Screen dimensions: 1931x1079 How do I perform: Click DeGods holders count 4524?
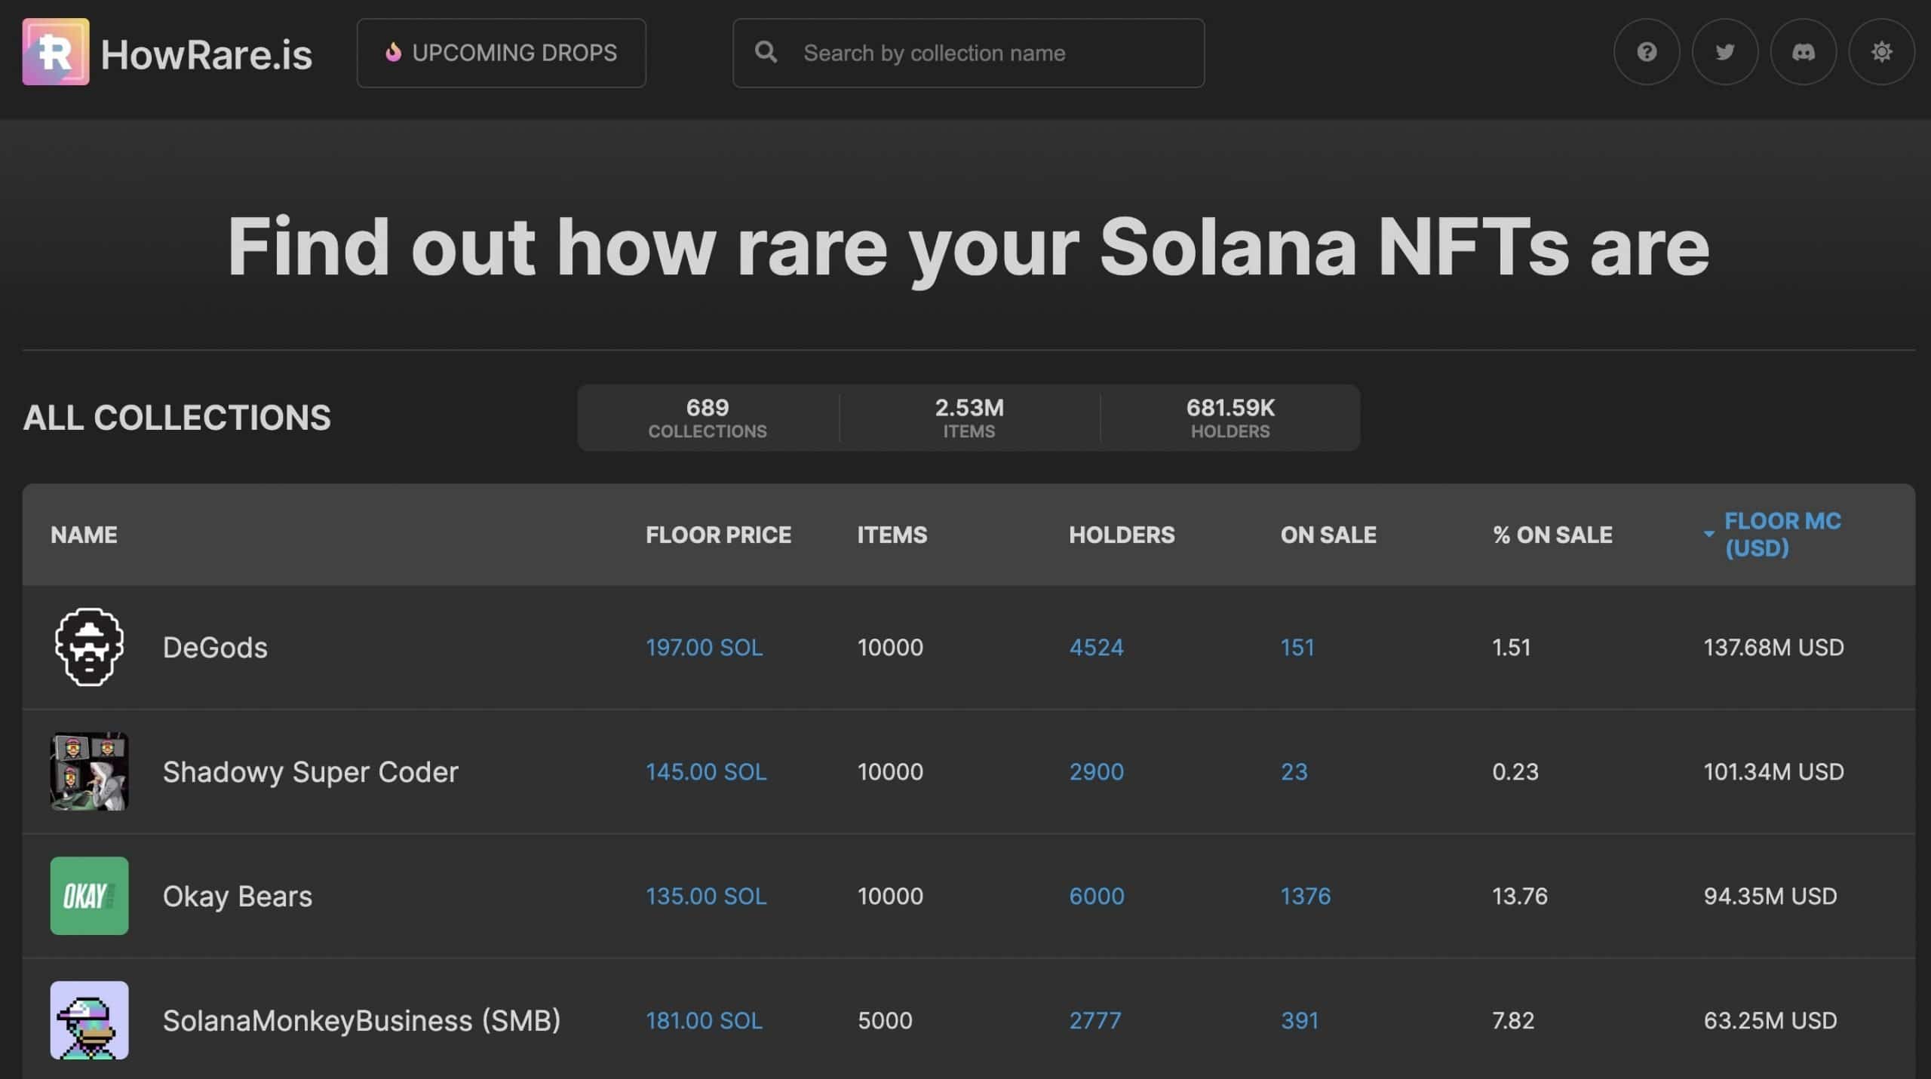[x=1096, y=648]
